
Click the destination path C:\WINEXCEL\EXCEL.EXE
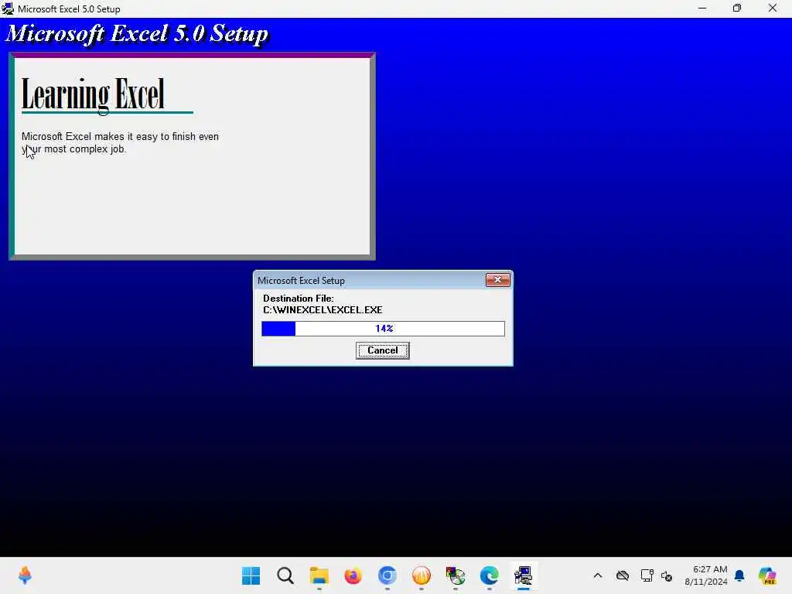point(323,310)
